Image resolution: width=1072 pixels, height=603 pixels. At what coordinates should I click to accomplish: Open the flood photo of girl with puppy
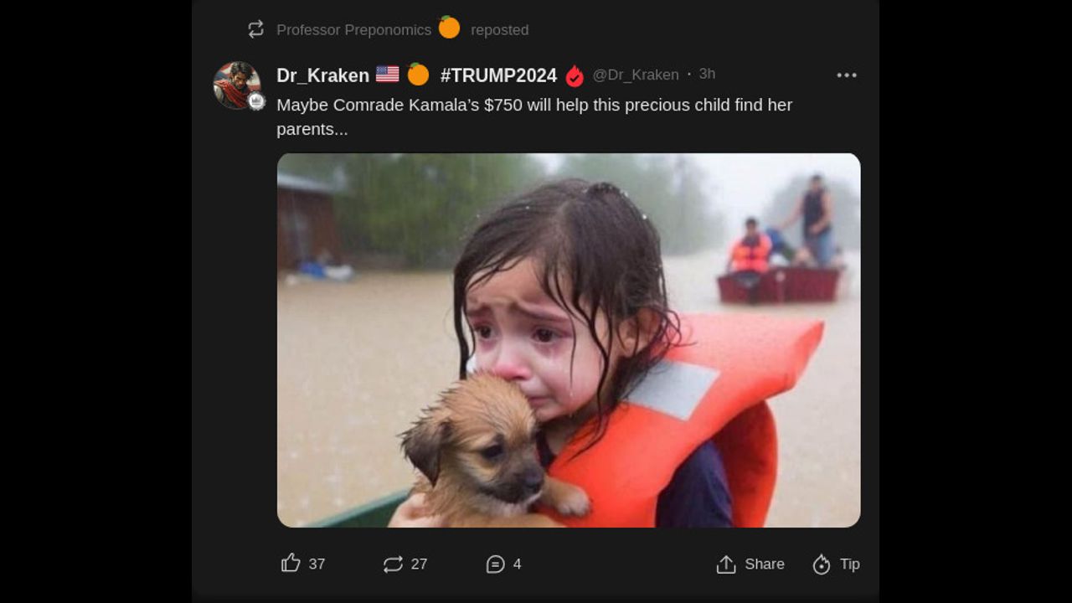[x=569, y=340]
